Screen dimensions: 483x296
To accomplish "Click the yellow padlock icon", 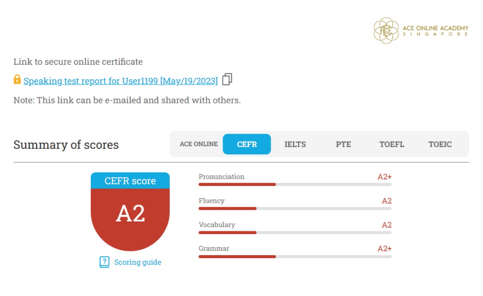I will tap(17, 79).
